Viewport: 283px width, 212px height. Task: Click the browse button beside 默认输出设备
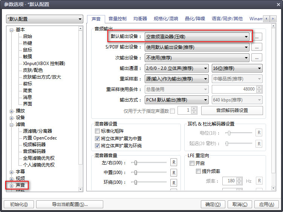tap(257, 37)
